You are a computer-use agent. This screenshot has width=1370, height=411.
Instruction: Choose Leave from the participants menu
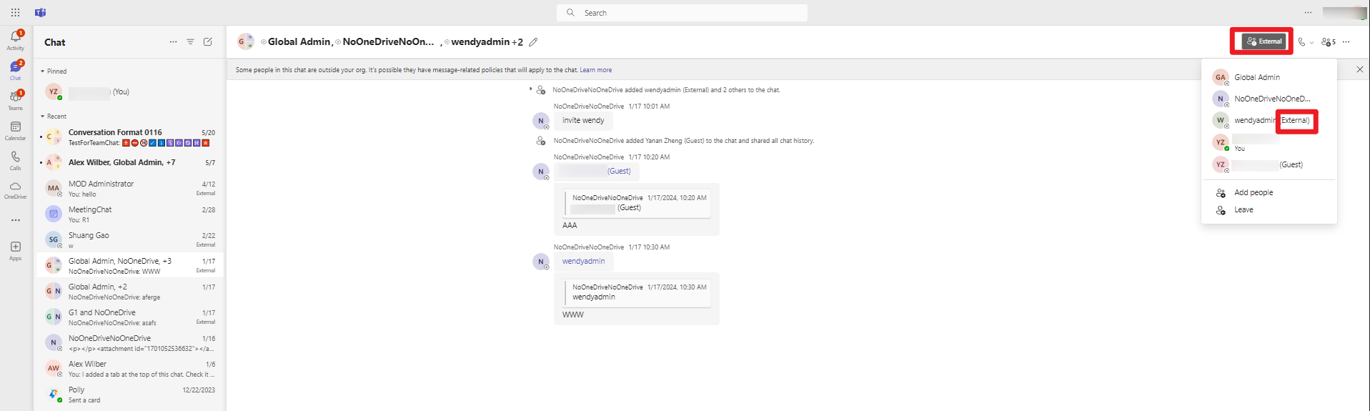1244,210
